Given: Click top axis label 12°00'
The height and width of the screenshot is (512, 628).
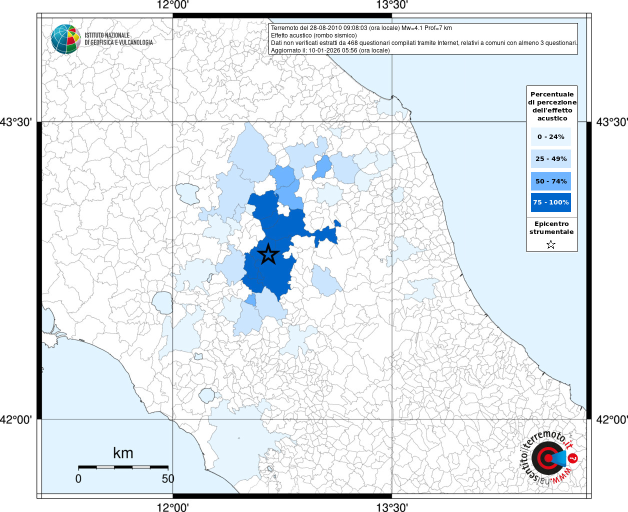Looking at the screenshot, I should click(172, 5).
